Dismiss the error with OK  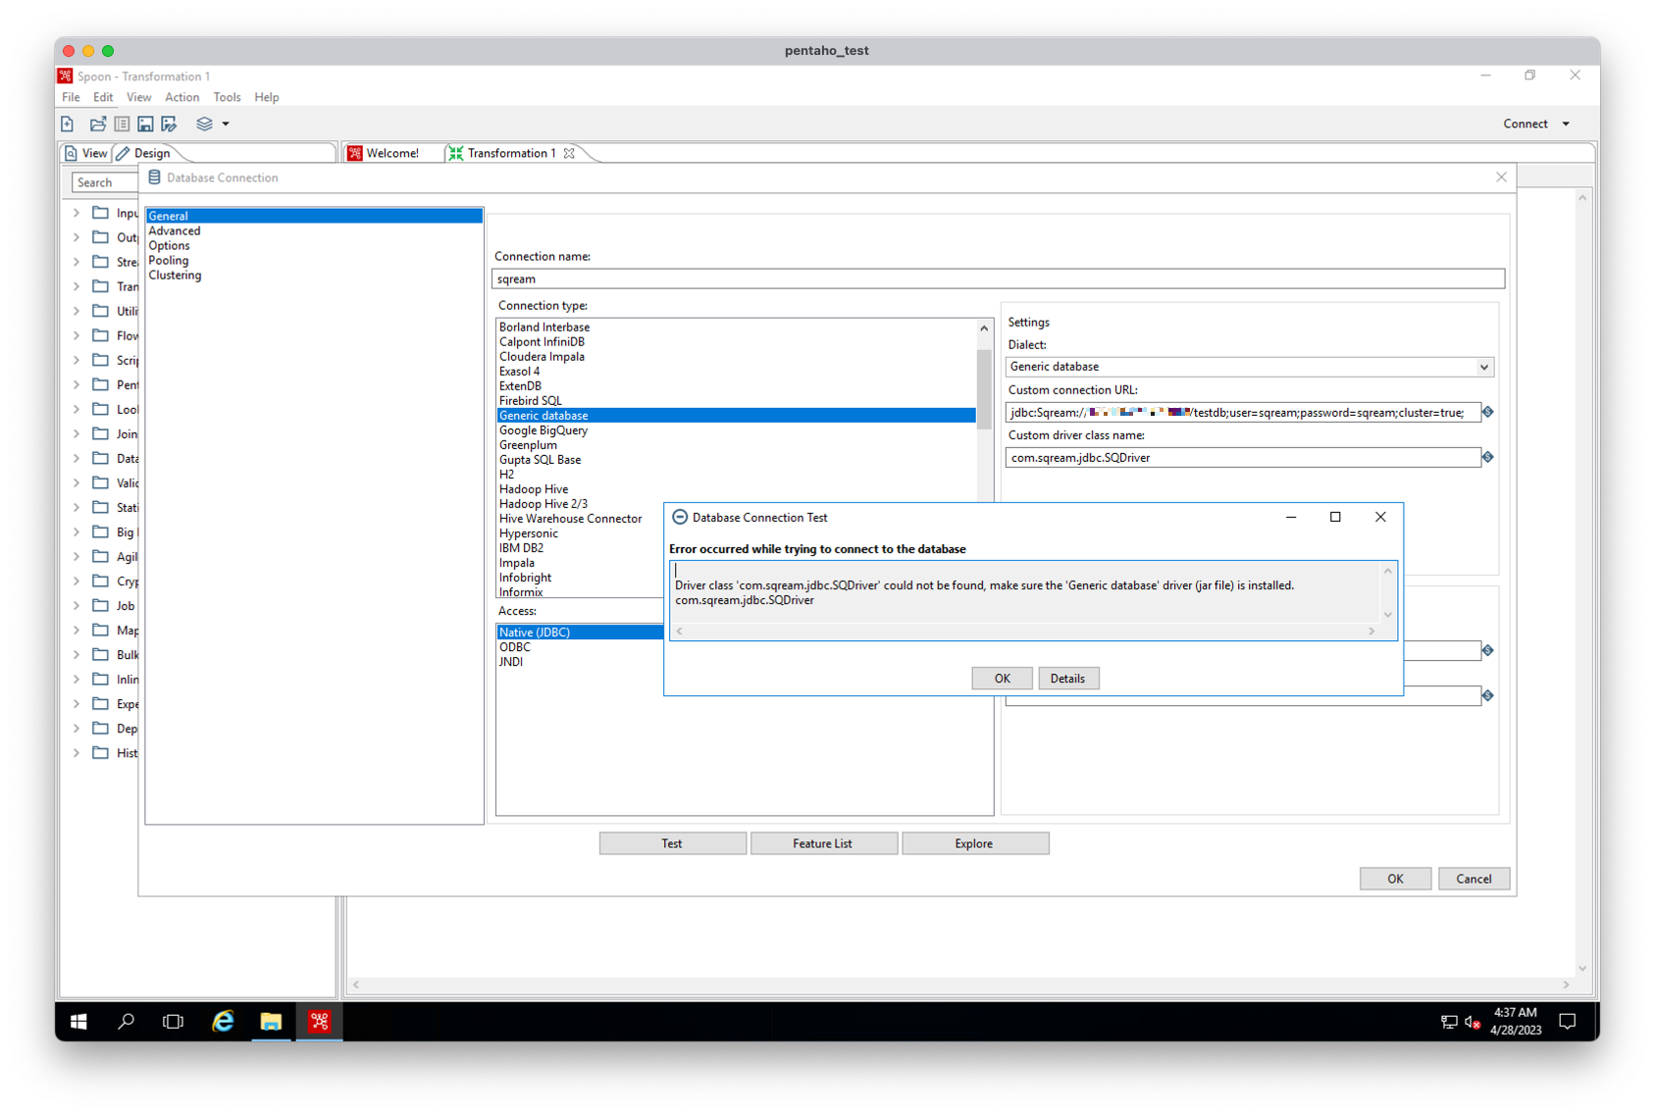(1002, 679)
